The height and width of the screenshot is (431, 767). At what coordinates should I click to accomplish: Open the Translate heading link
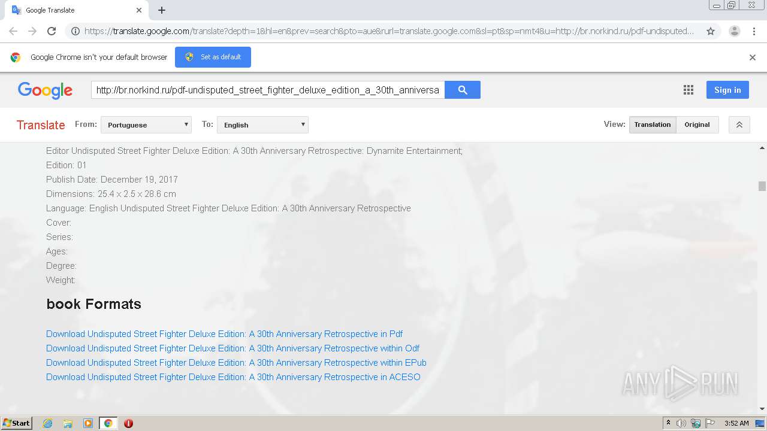coord(41,125)
